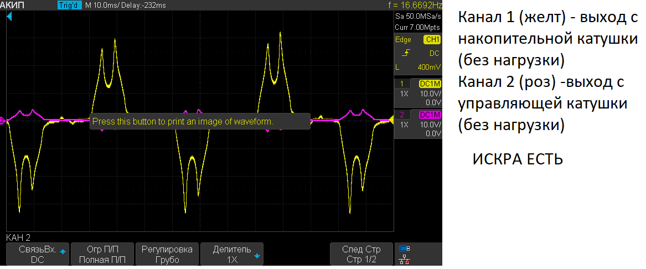Screen dimensions: 646x269
Task: Click the blue trigger position arrow at top-left
Action: click(x=9, y=18)
